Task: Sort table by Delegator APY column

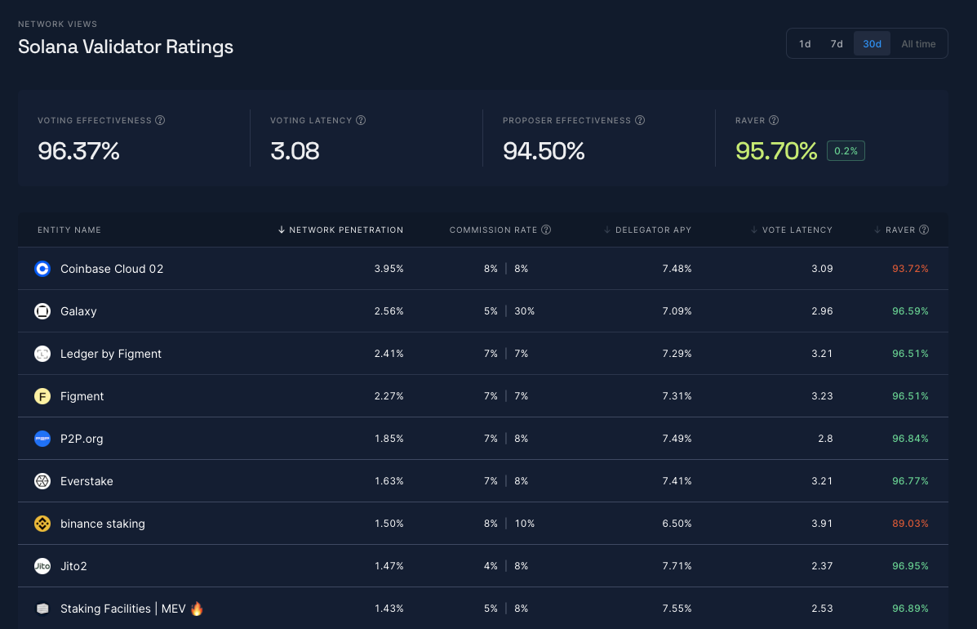Action: tap(647, 230)
